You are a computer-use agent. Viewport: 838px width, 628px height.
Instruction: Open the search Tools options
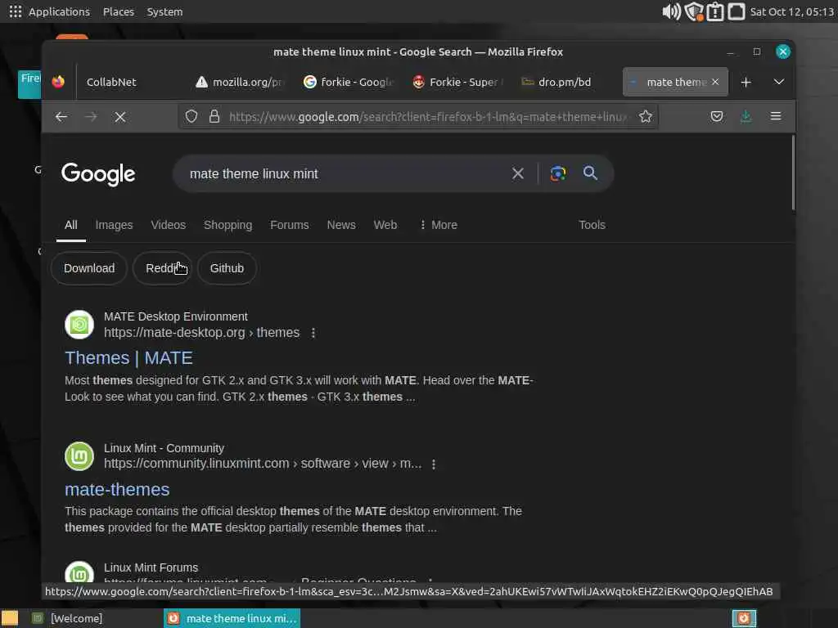pos(592,225)
